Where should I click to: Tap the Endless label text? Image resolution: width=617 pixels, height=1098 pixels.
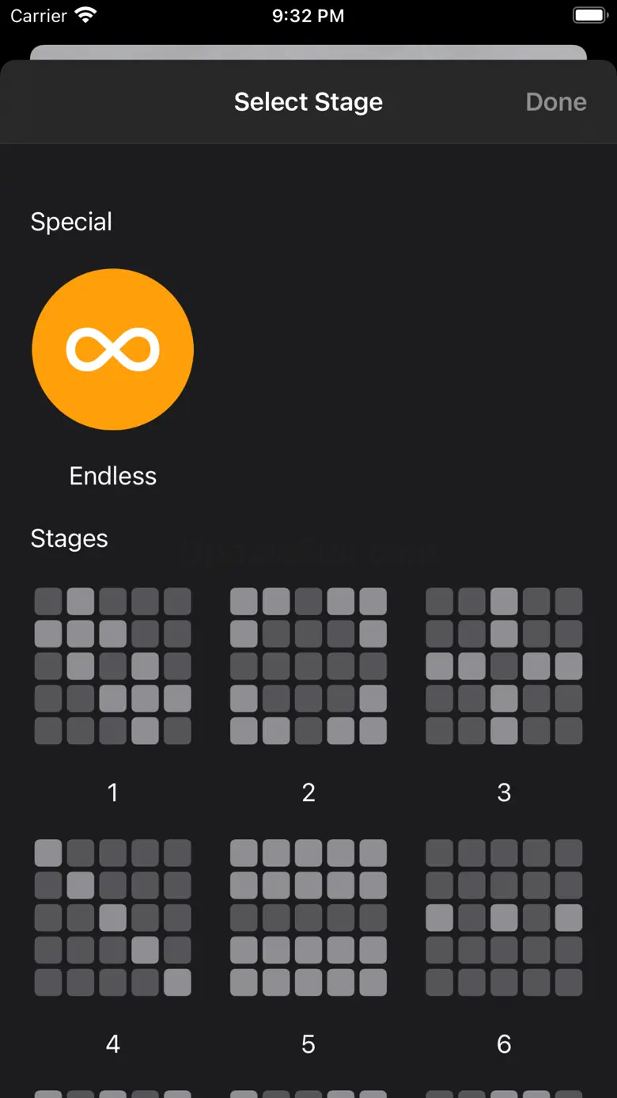tap(112, 476)
